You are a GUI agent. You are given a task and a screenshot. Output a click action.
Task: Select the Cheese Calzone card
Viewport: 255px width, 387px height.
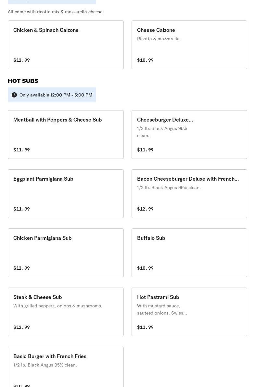(189, 45)
